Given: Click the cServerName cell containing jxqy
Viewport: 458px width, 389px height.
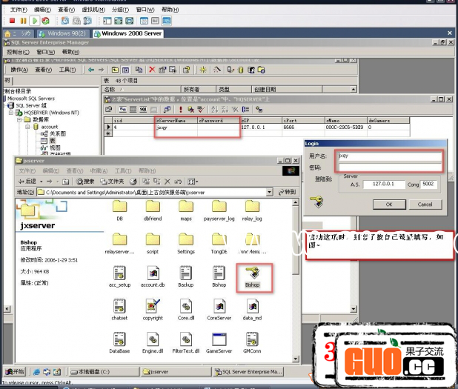Looking at the screenshot, I should coord(176,127).
